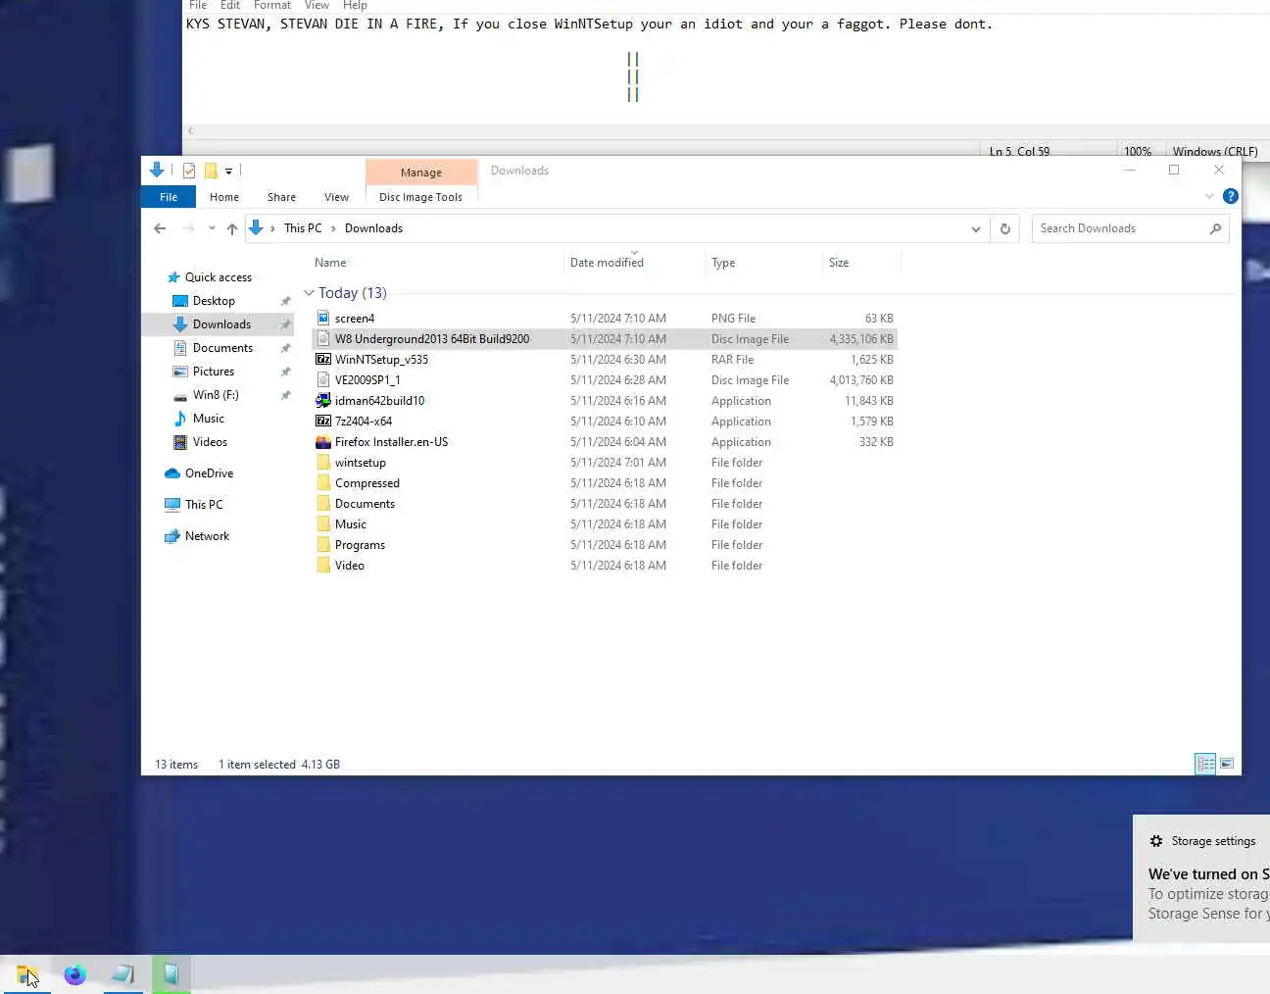Image resolution: width=1270 pixels, height=994 pixels.
Task: Open the Storage settings notification
Action: tap(1201, 877)
